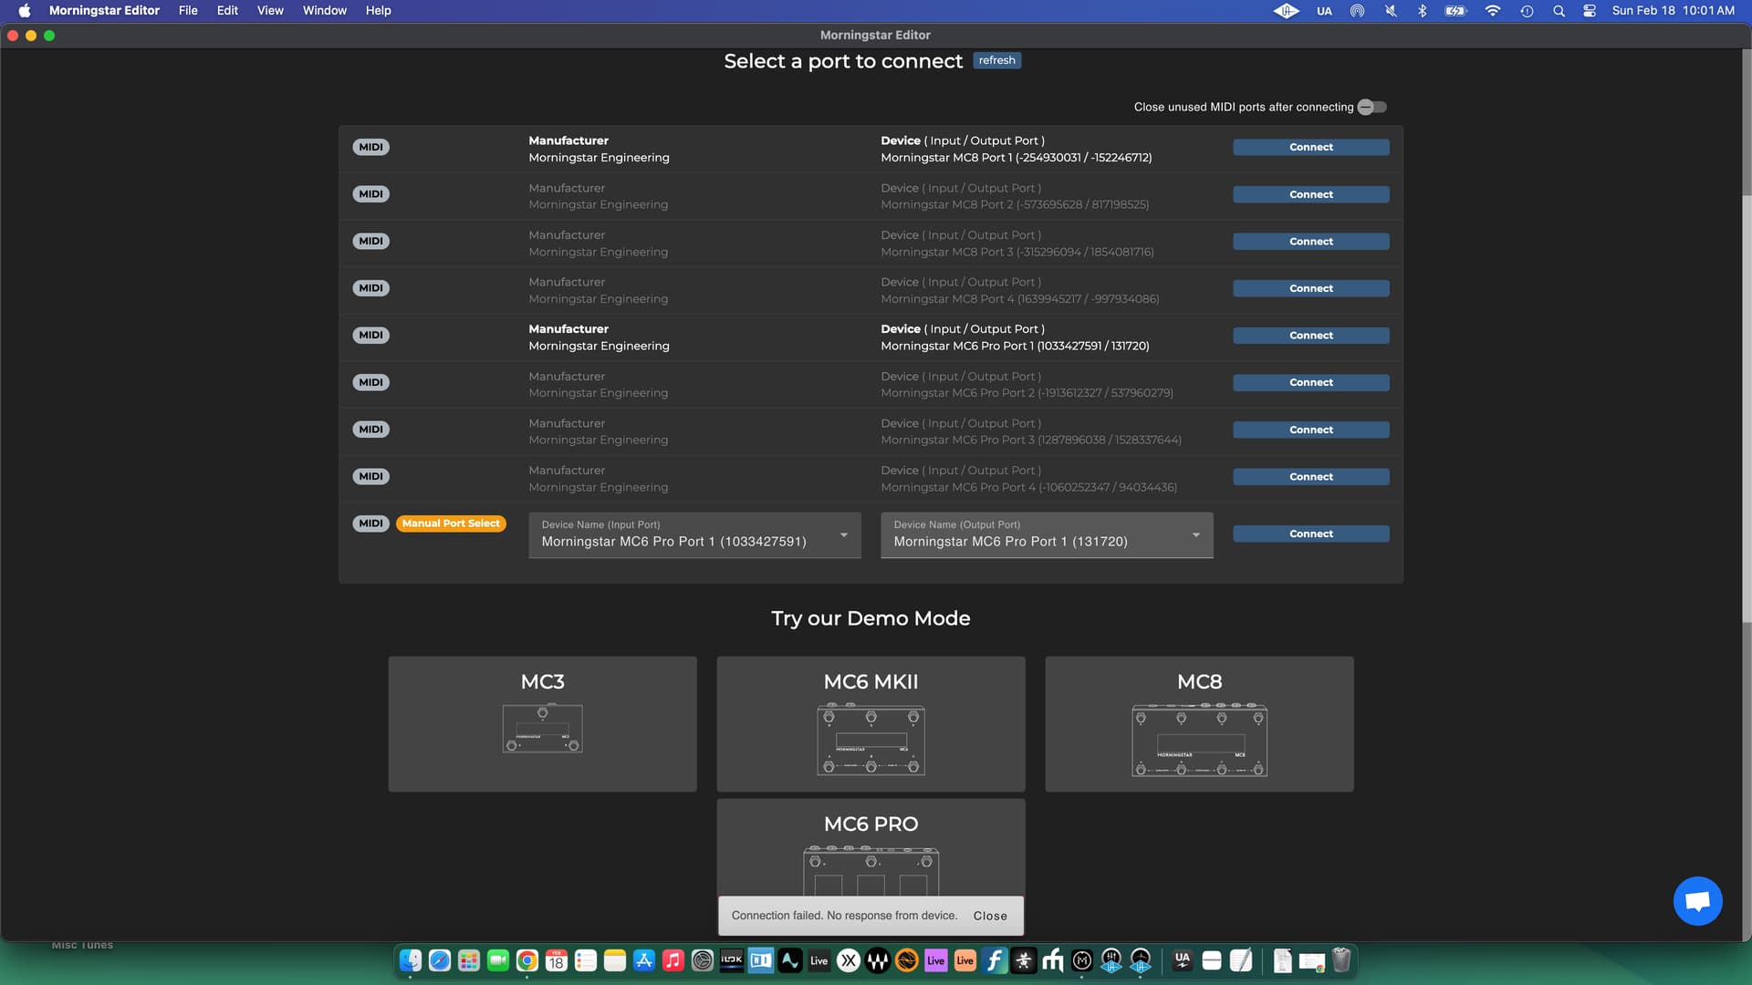Connect to Morningstar MC8 Port 4

(1310, 288)
